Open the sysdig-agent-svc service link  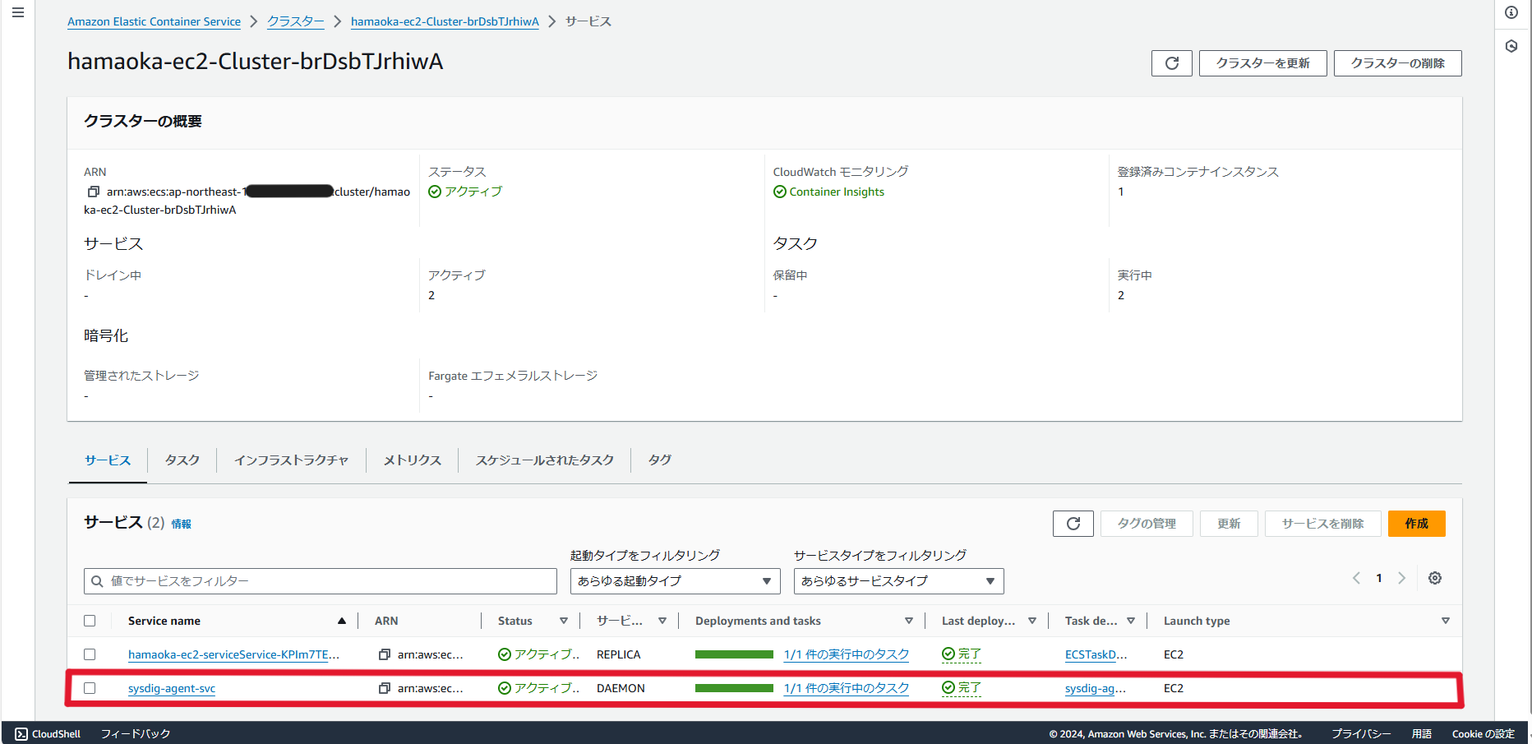click(x=172, y=688)
